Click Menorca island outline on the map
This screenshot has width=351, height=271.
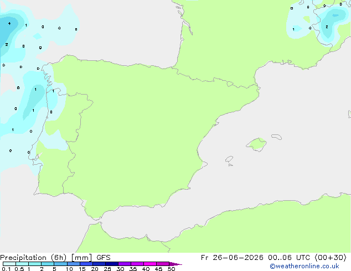point(277,137)
